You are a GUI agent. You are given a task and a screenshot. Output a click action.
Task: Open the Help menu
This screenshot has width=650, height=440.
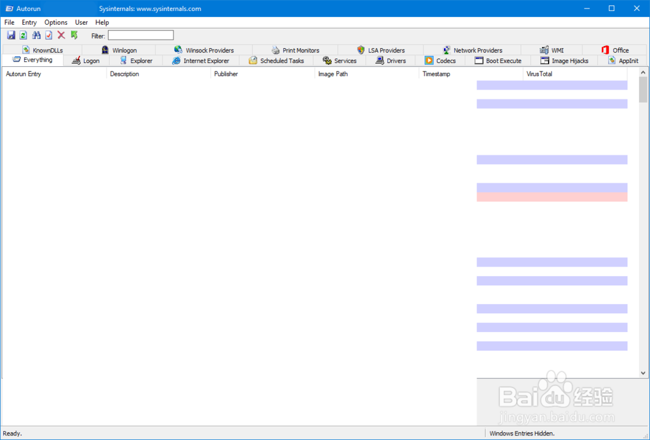pos(102,22)
